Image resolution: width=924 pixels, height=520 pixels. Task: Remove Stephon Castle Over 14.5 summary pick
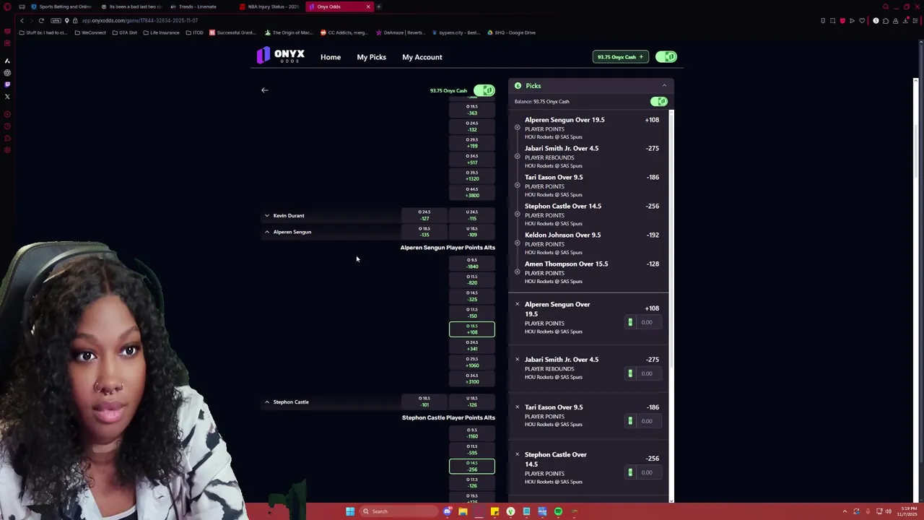[x=517, y=214]
